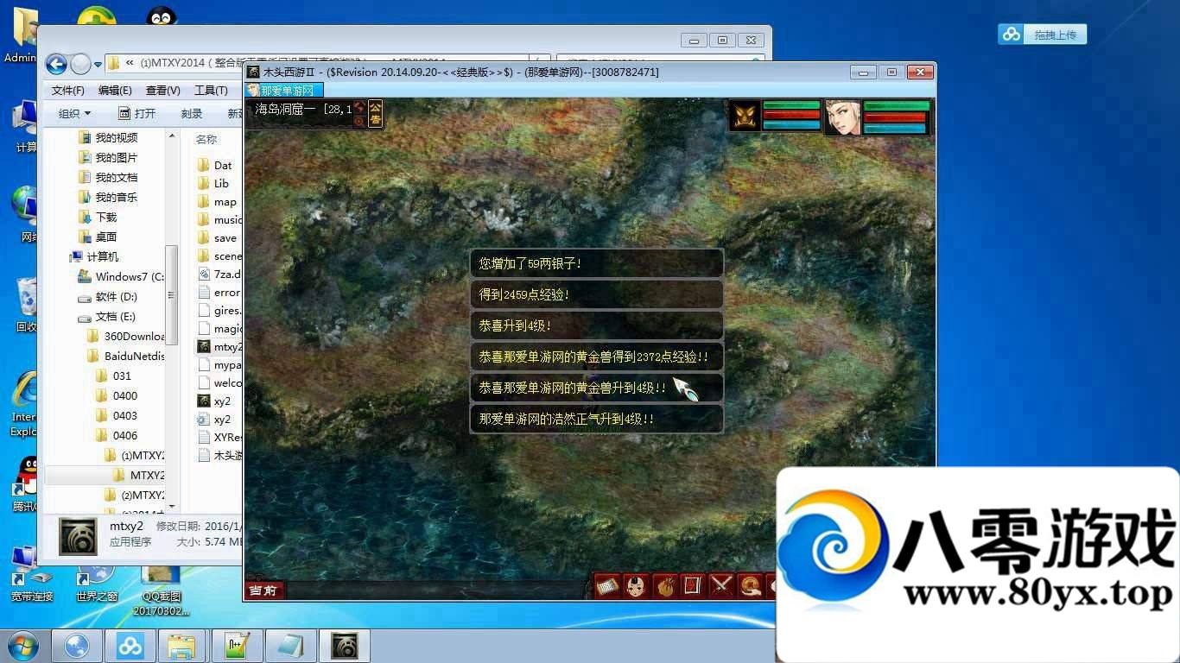Click the 得到2459点经验 message
This screenshot has width=1180, height=663.
tap(596, 294)
